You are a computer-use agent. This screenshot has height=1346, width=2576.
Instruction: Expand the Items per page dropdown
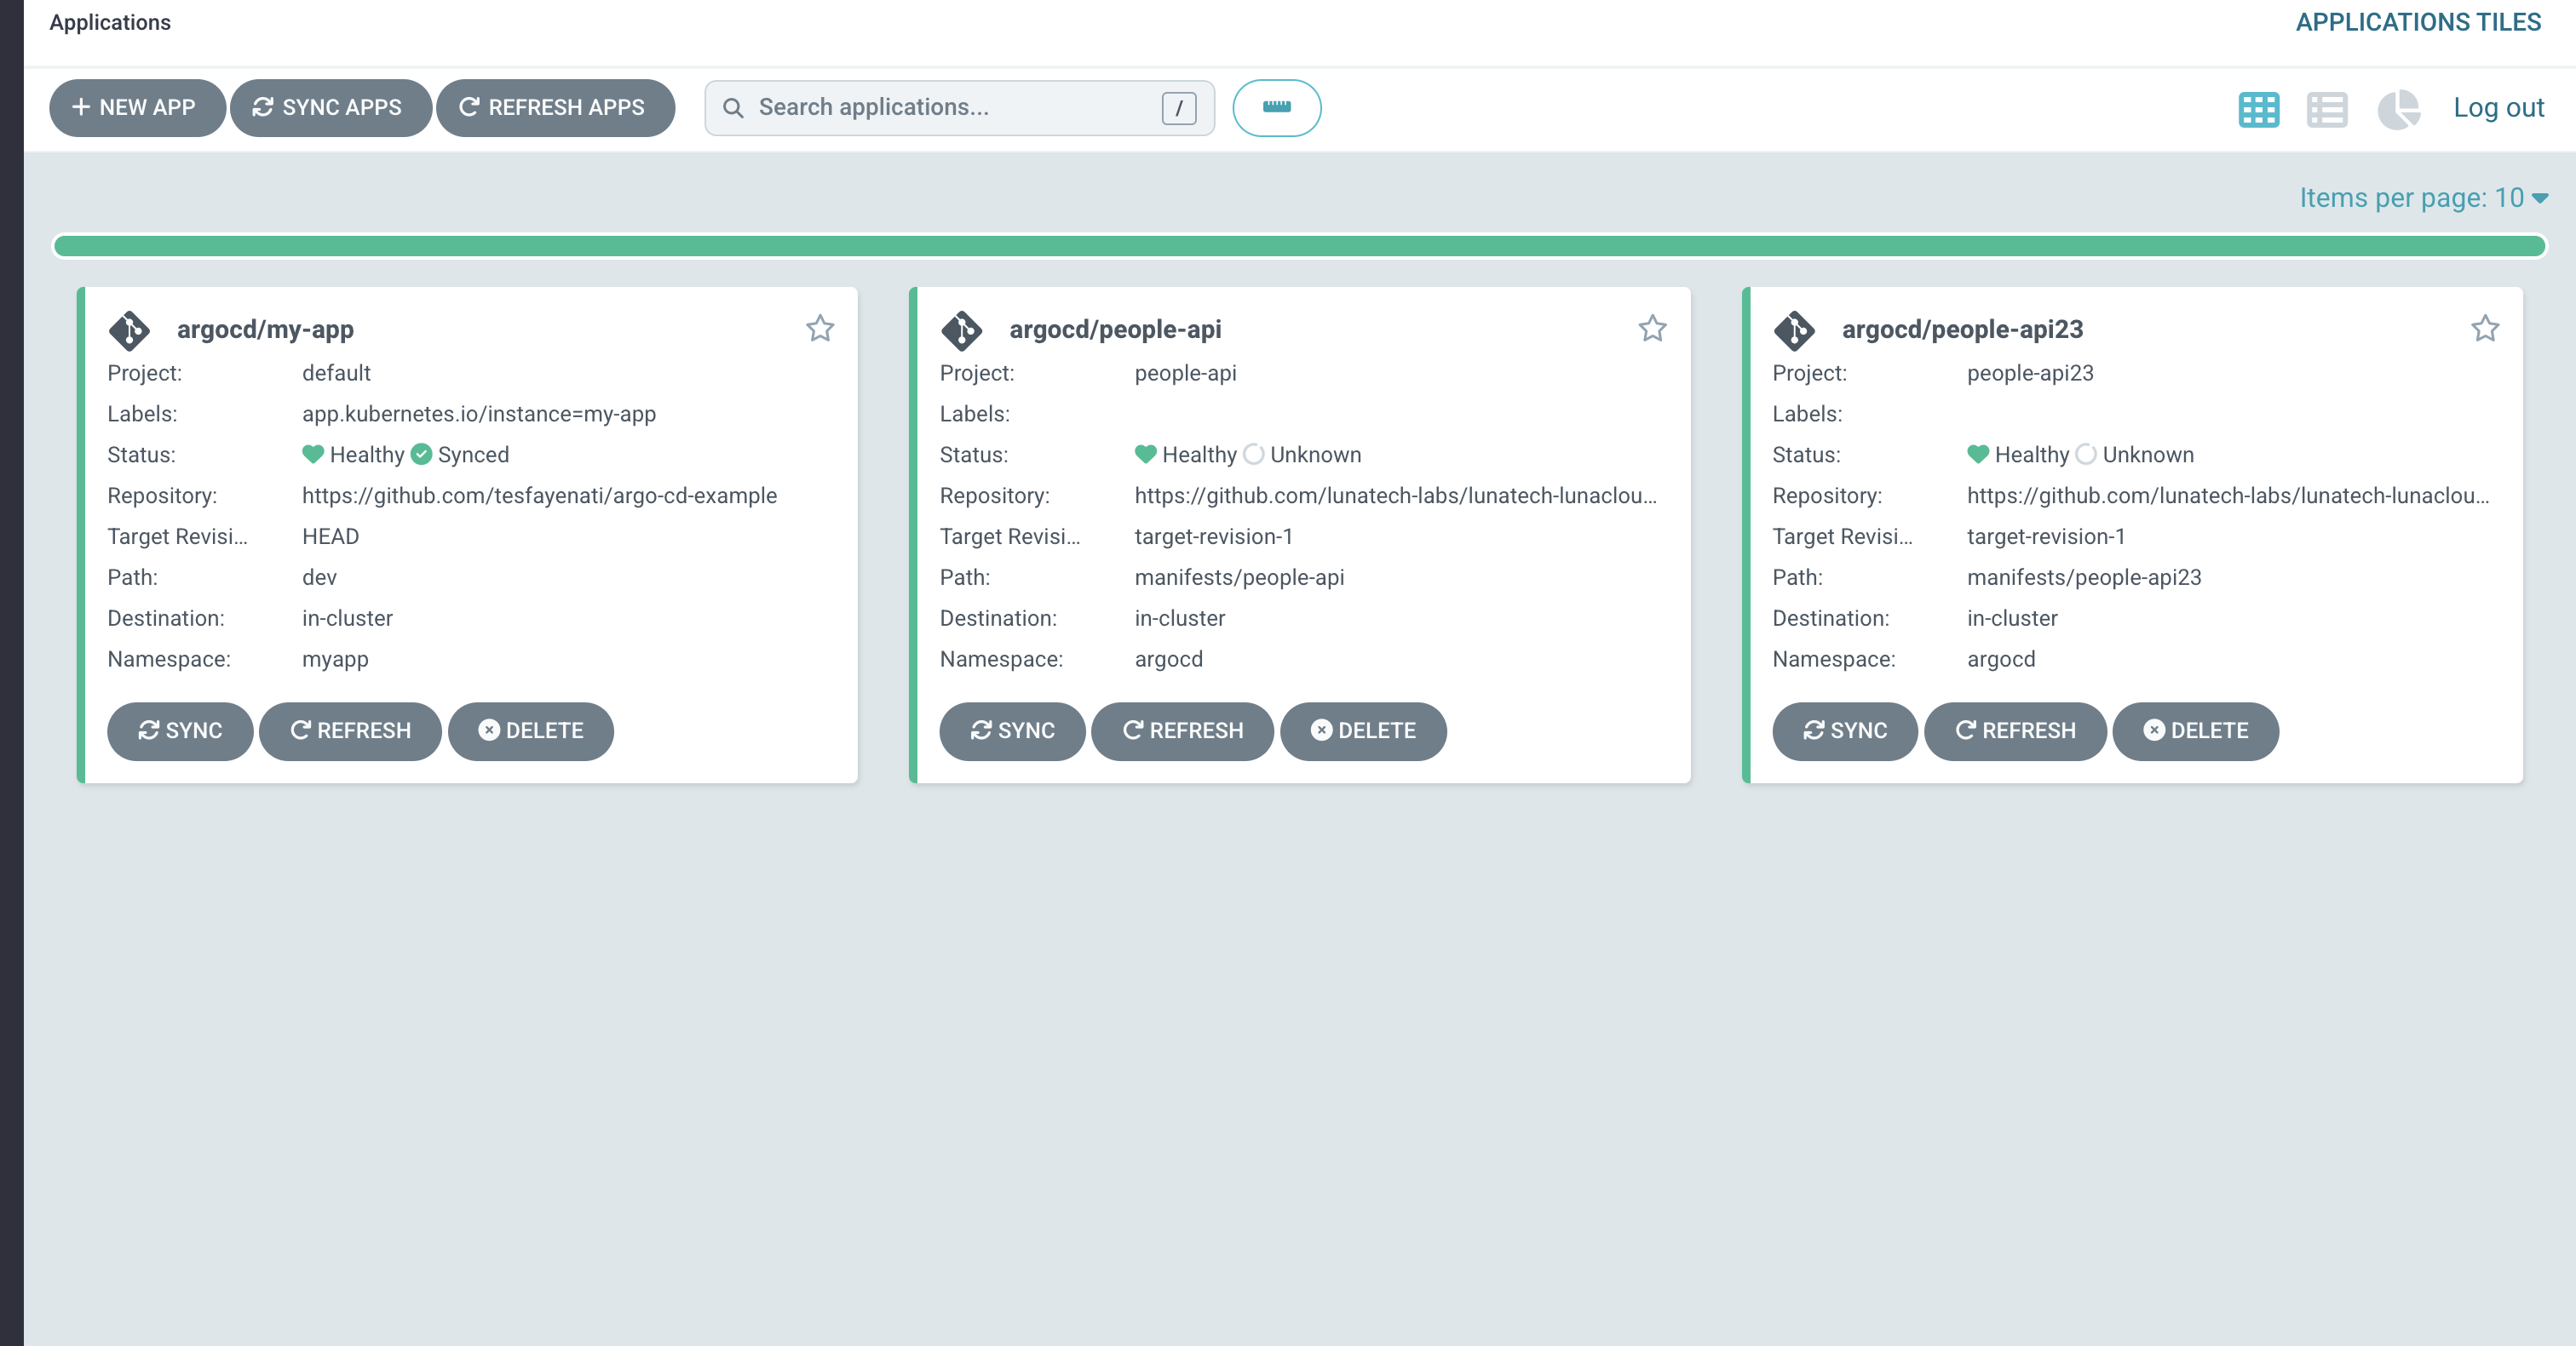[x=2423, y=198]
